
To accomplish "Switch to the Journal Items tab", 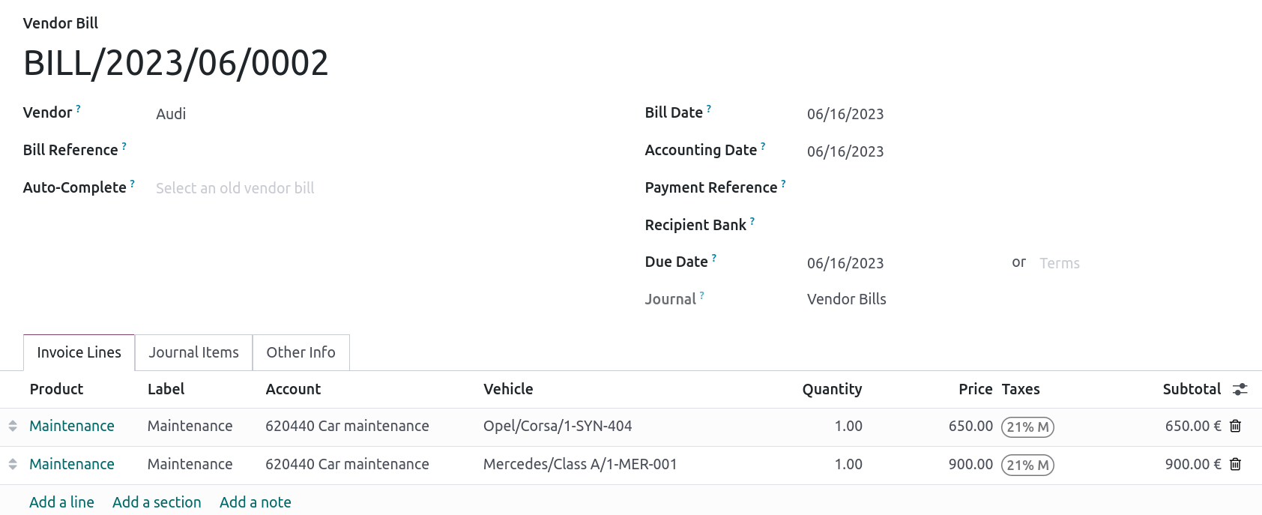I will click(x=193, y=352).
